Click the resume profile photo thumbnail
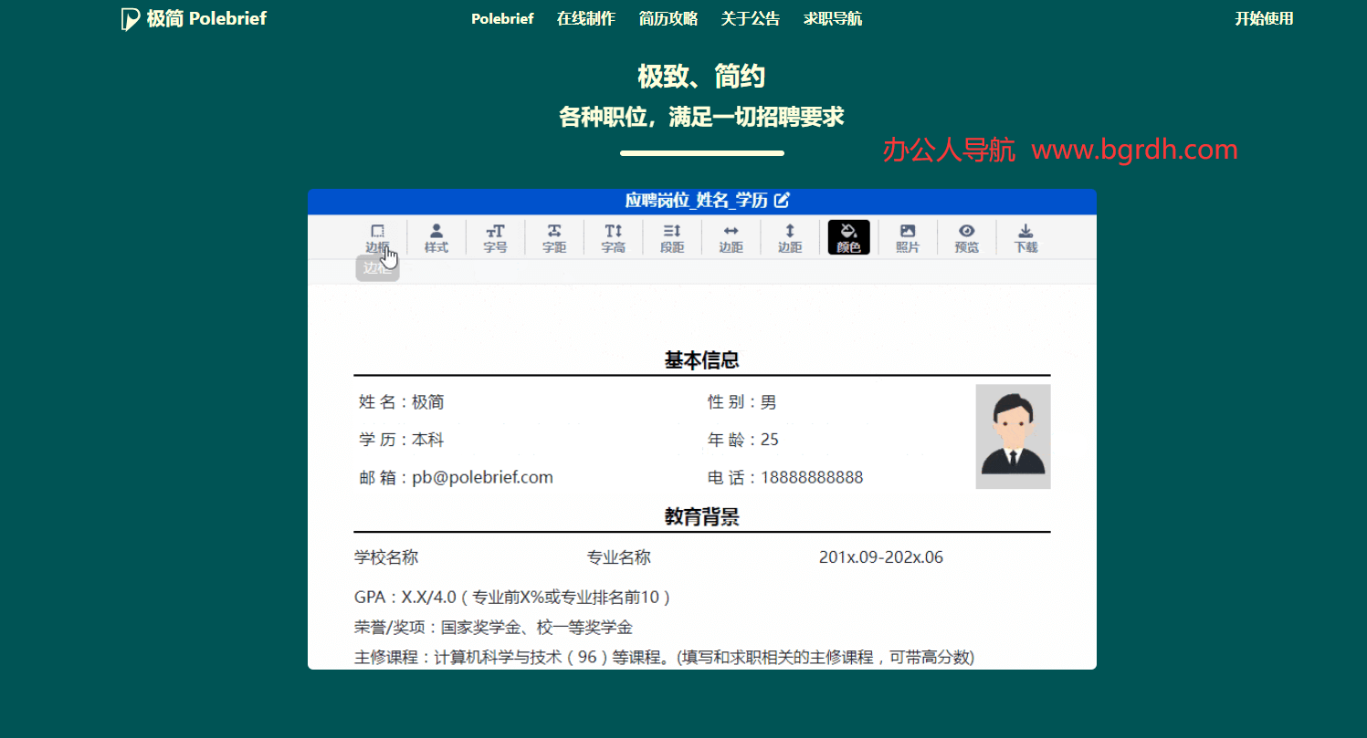Image resolution: width=1367 pixels, height=738 pixels. pos(1013,436)
